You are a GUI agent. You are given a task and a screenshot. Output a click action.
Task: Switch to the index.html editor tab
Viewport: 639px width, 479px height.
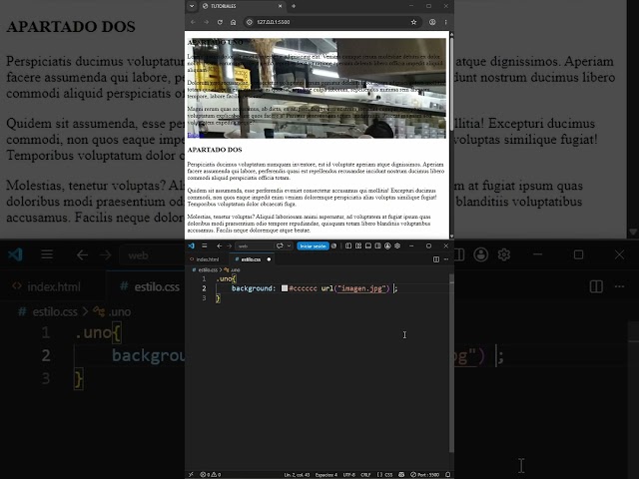tap(207, 259)
